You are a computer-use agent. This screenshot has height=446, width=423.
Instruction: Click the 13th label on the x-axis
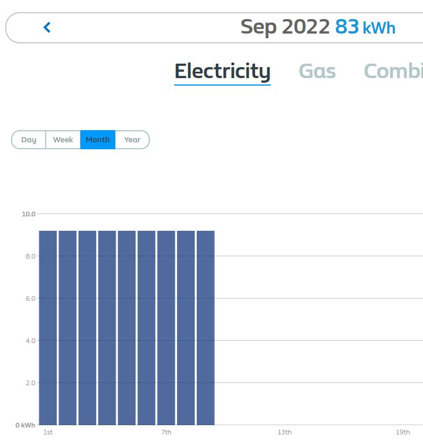(x=285, y=433)
